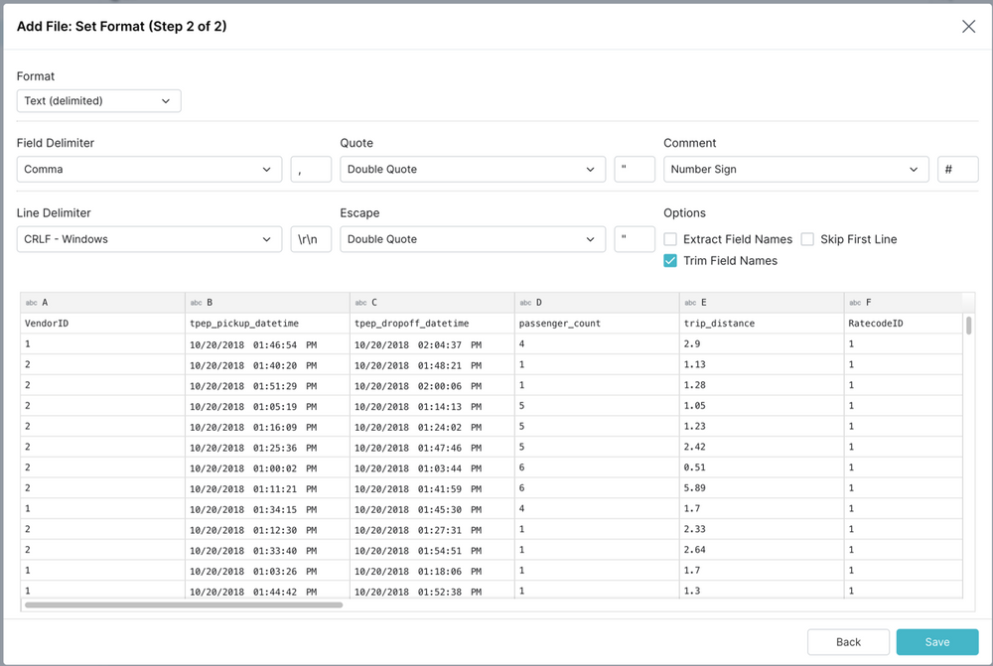
Task: Click the Save button
Action: click(936, 642)
